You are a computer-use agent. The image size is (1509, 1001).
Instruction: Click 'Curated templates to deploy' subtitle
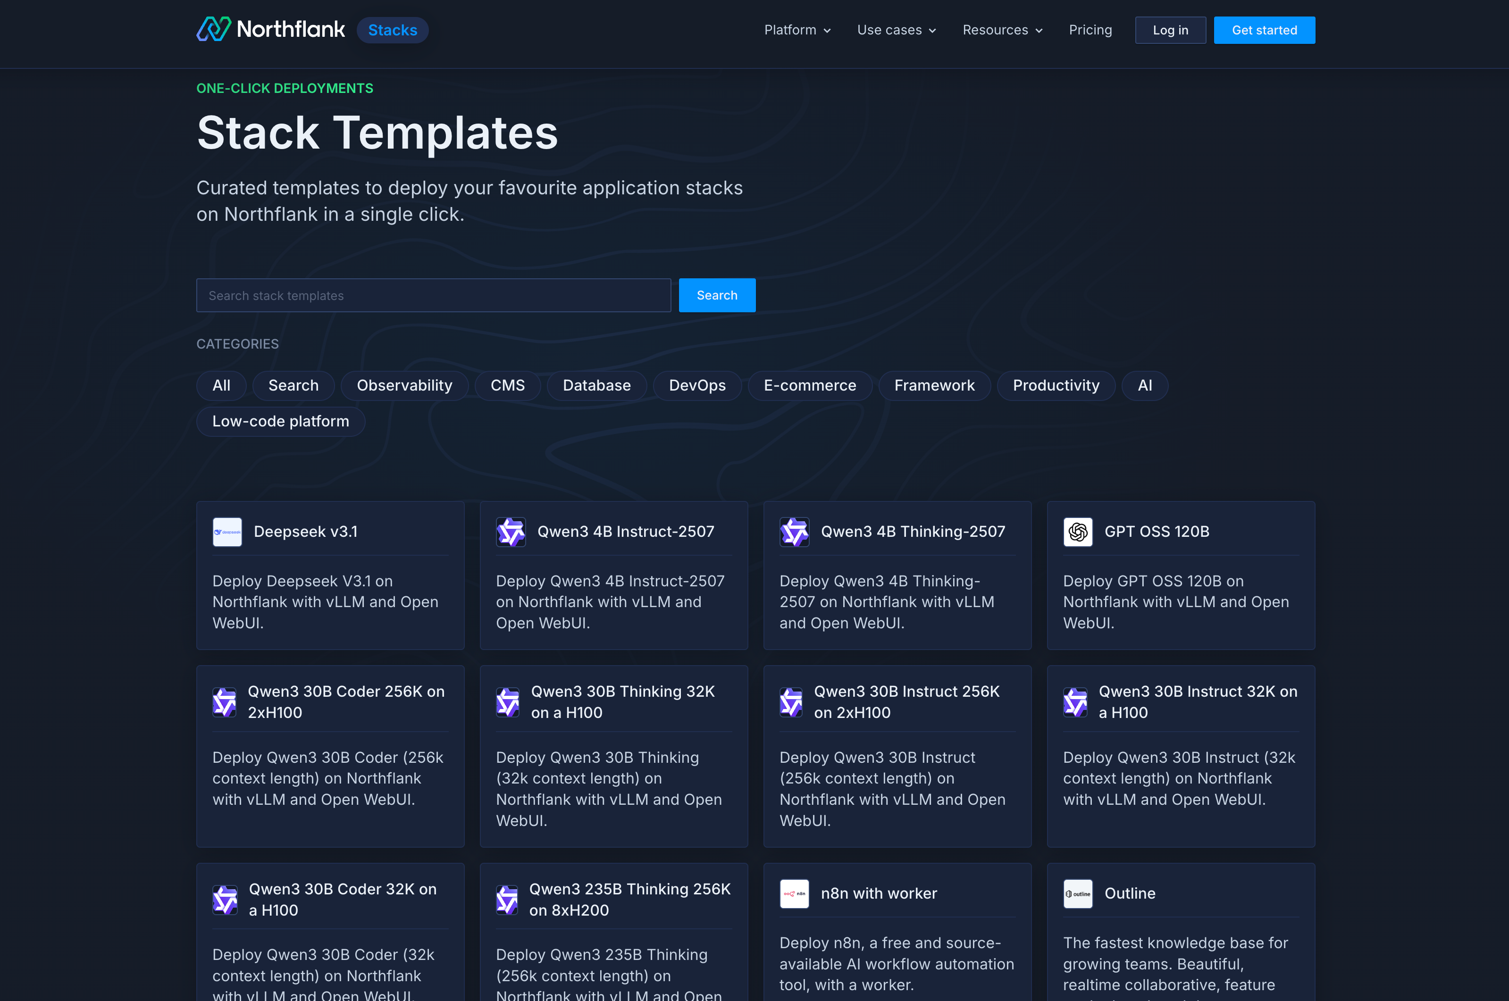469,201
